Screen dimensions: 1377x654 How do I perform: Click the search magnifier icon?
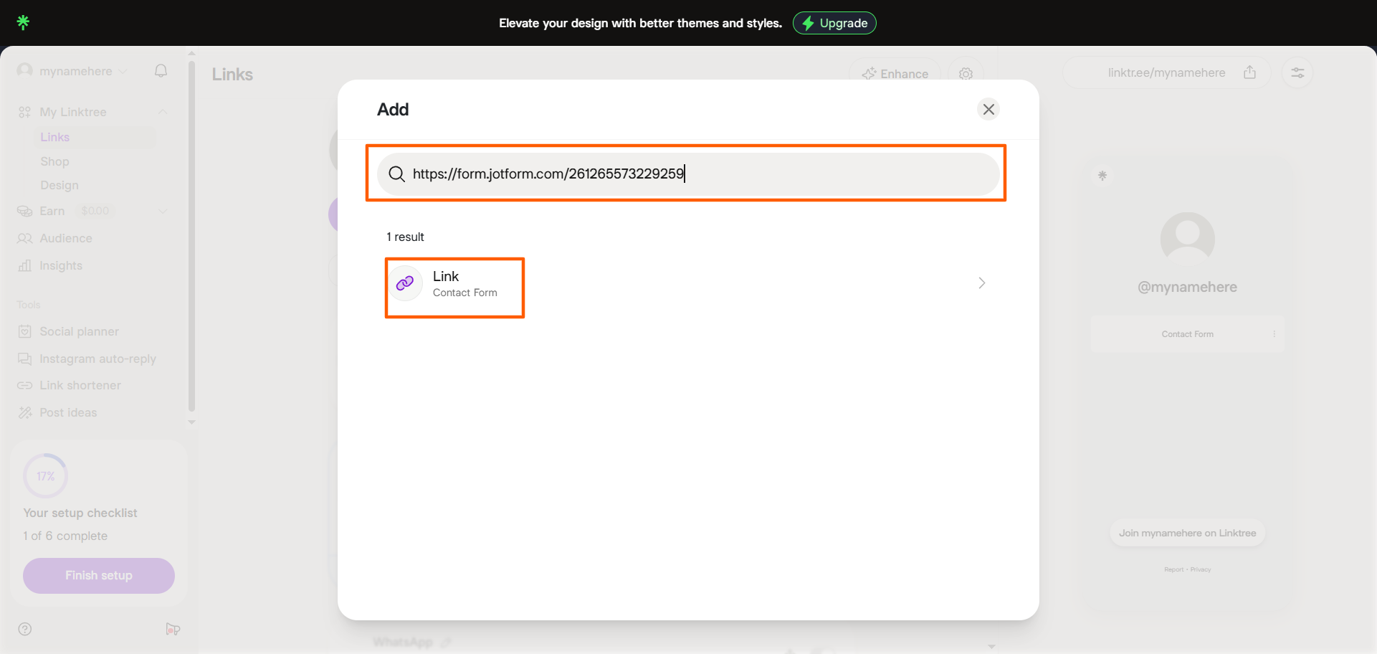tap(396, 174)
